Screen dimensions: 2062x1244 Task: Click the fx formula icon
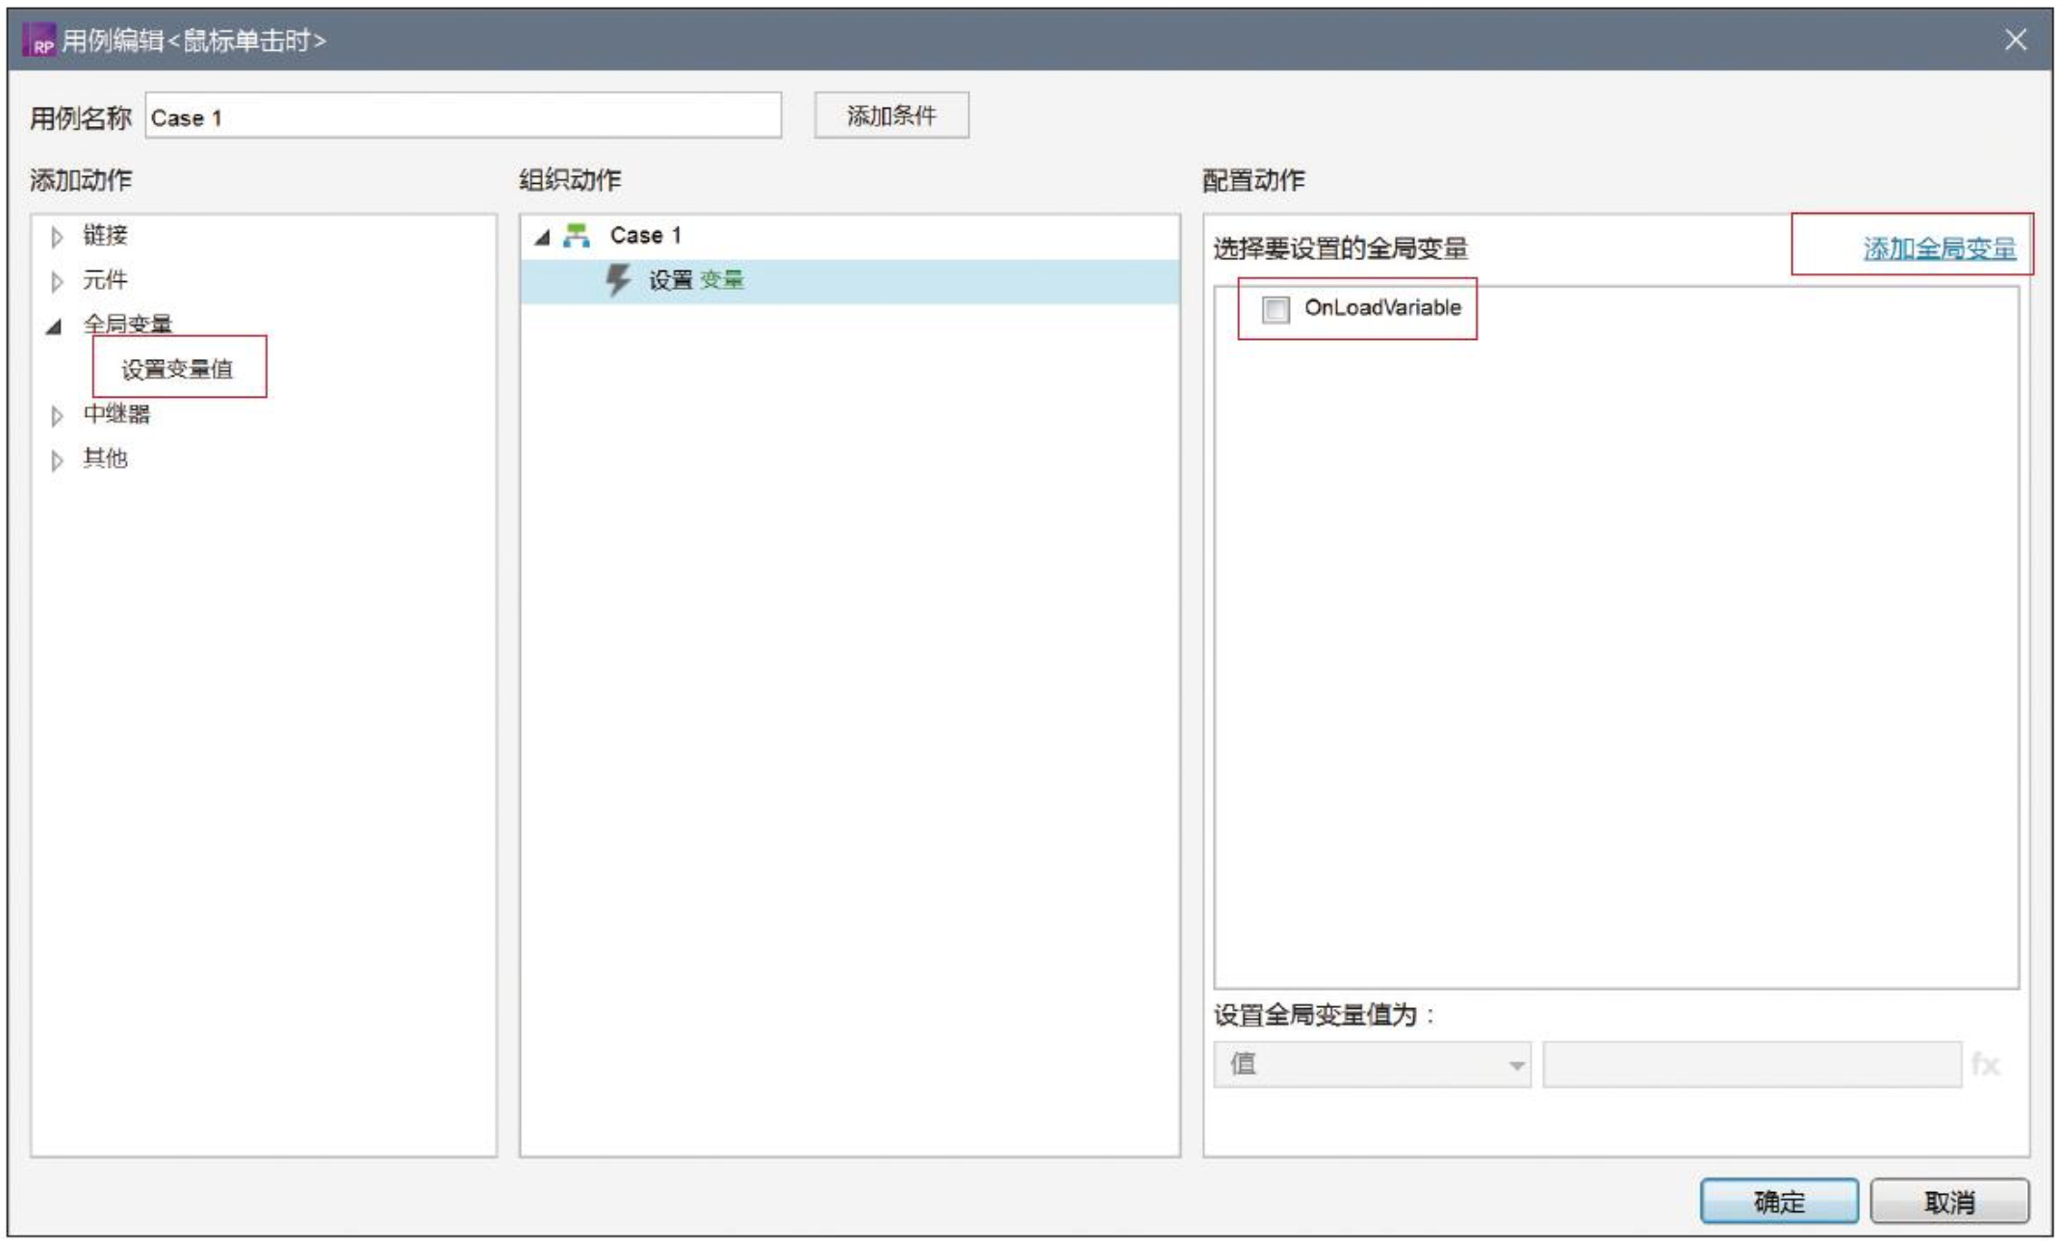click(1985, 1065)
